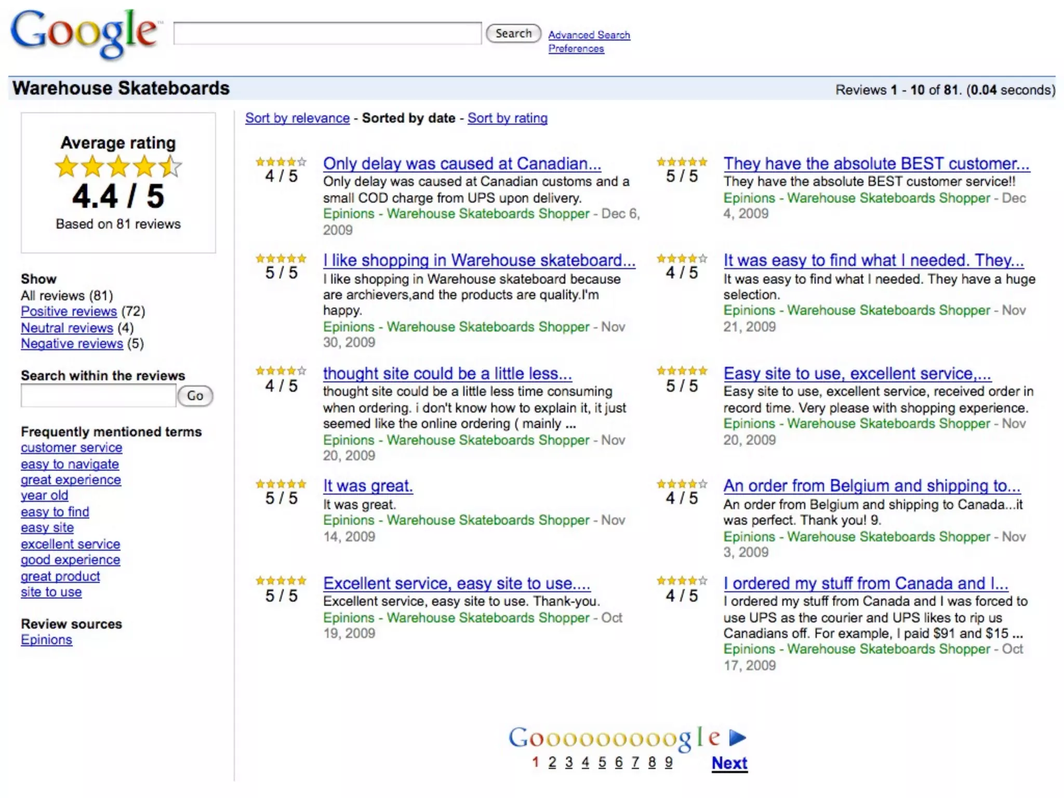Sort reviews by relevance
This screenshot has height=798, width=1064.
297,118
